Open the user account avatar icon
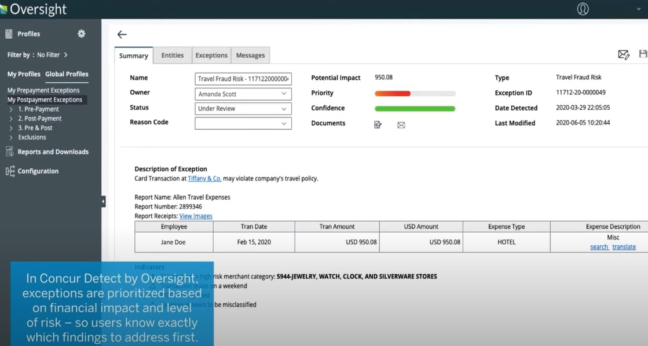 click(583, 9)
